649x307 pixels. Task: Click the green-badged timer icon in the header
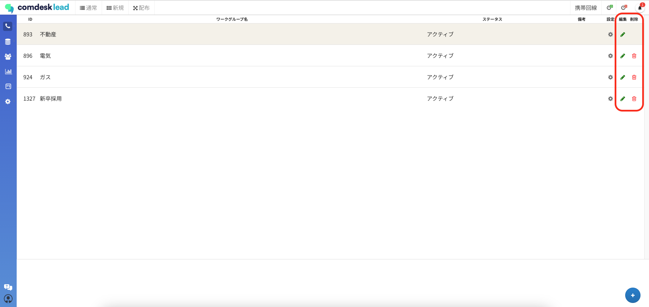610,7
